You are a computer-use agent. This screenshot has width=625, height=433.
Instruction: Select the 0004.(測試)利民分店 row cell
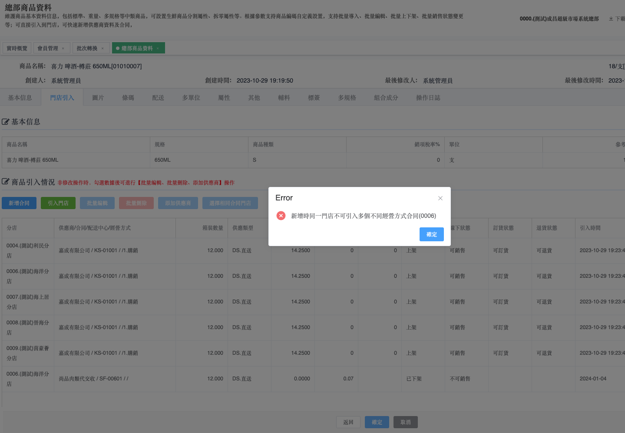pos(28,251)
